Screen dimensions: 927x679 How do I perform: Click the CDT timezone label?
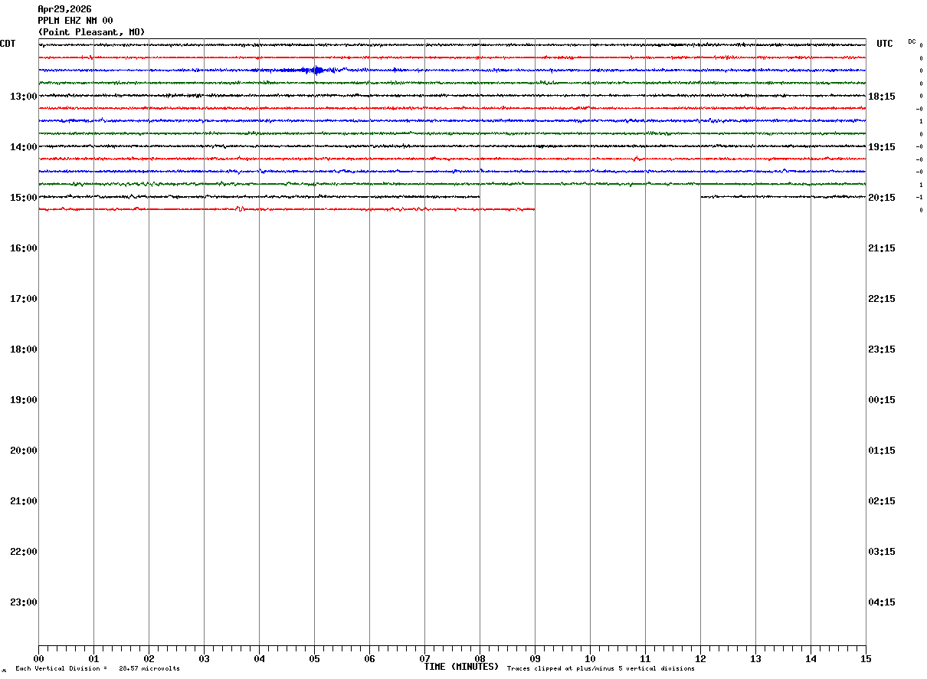[8, 44]
